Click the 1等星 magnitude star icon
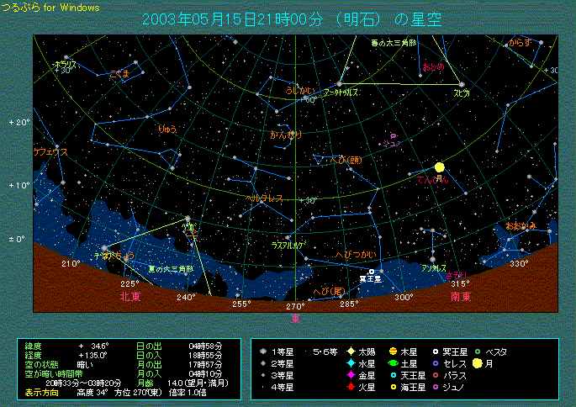 (263, 351)
